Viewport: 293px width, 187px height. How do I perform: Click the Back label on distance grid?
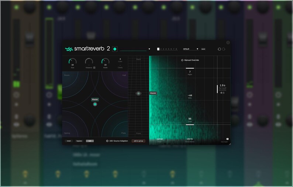point(138,60)
